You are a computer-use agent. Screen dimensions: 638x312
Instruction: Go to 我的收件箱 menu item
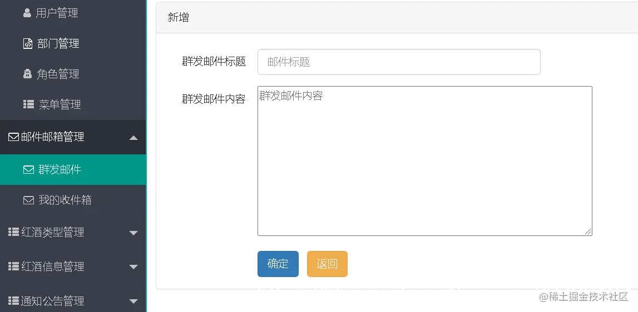73,200
